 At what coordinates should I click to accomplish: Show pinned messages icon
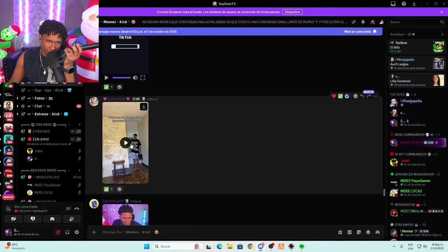tap(372, 22)
